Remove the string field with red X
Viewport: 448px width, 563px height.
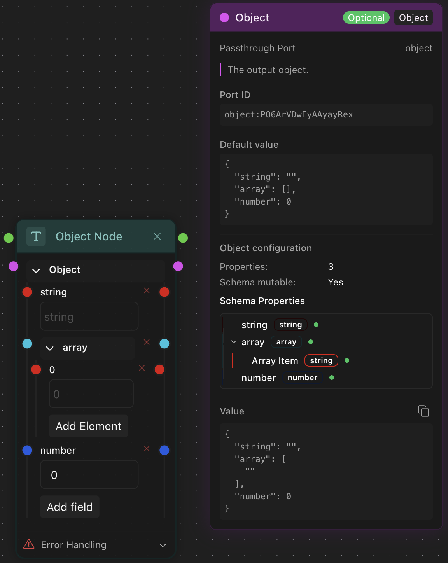tap(147, 290)
